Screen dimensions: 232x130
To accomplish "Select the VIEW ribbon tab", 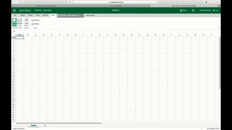I will 53,15.
